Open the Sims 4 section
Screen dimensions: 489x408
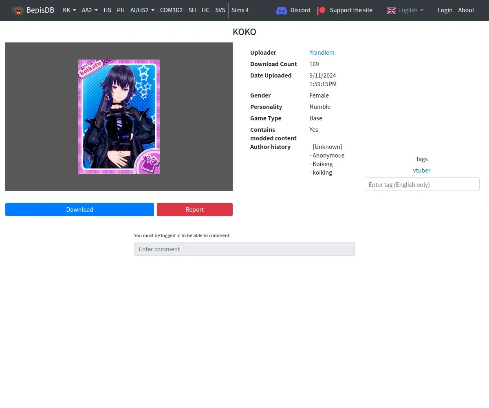240,10
